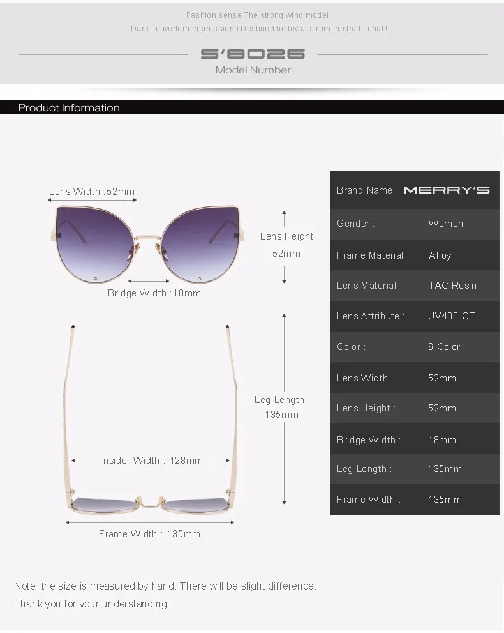Click the 'Leg Length 135mm' diagram label
Screen dimensions: 504x633
279,407
